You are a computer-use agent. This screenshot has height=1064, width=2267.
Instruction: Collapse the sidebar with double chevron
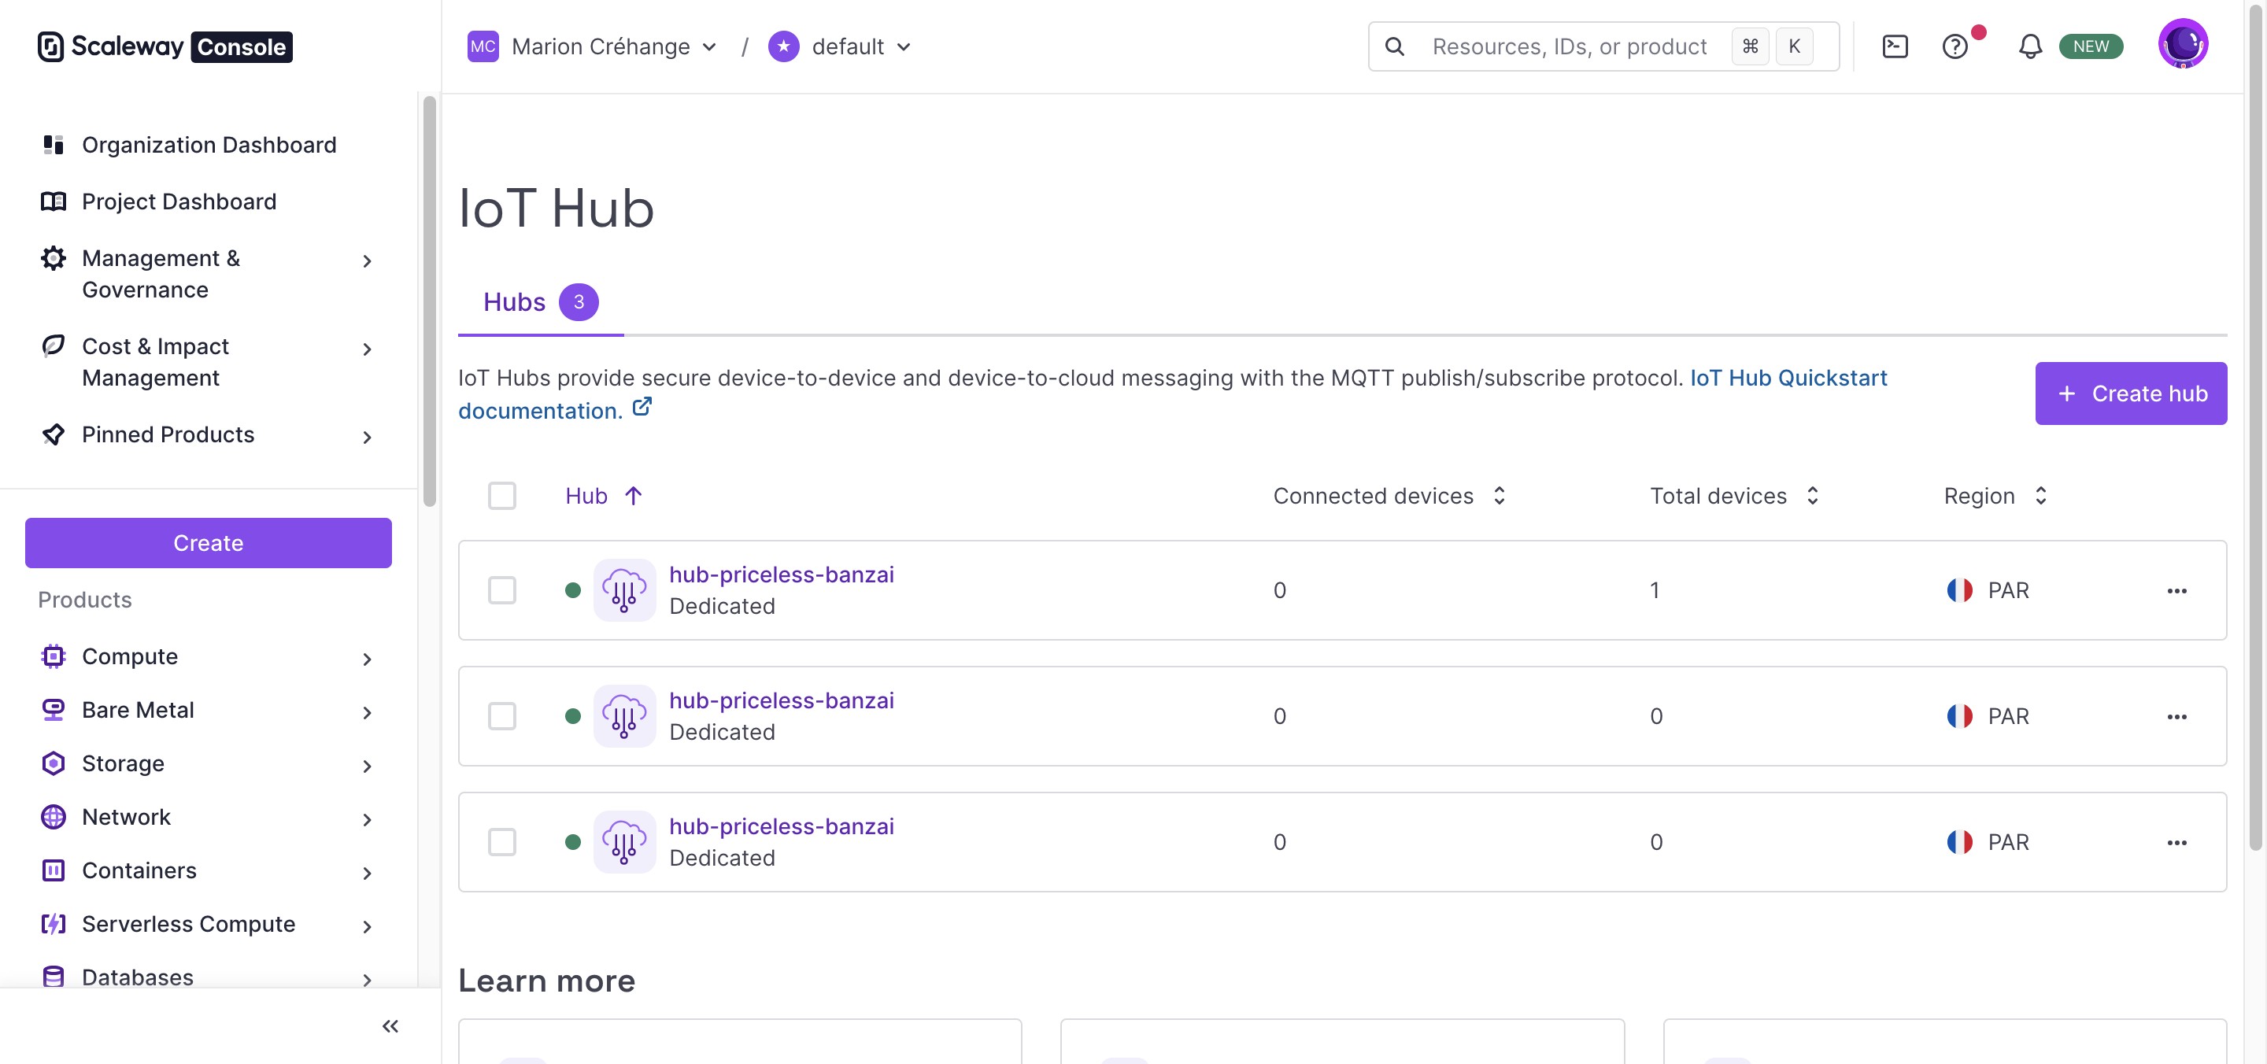[390, 1026]
